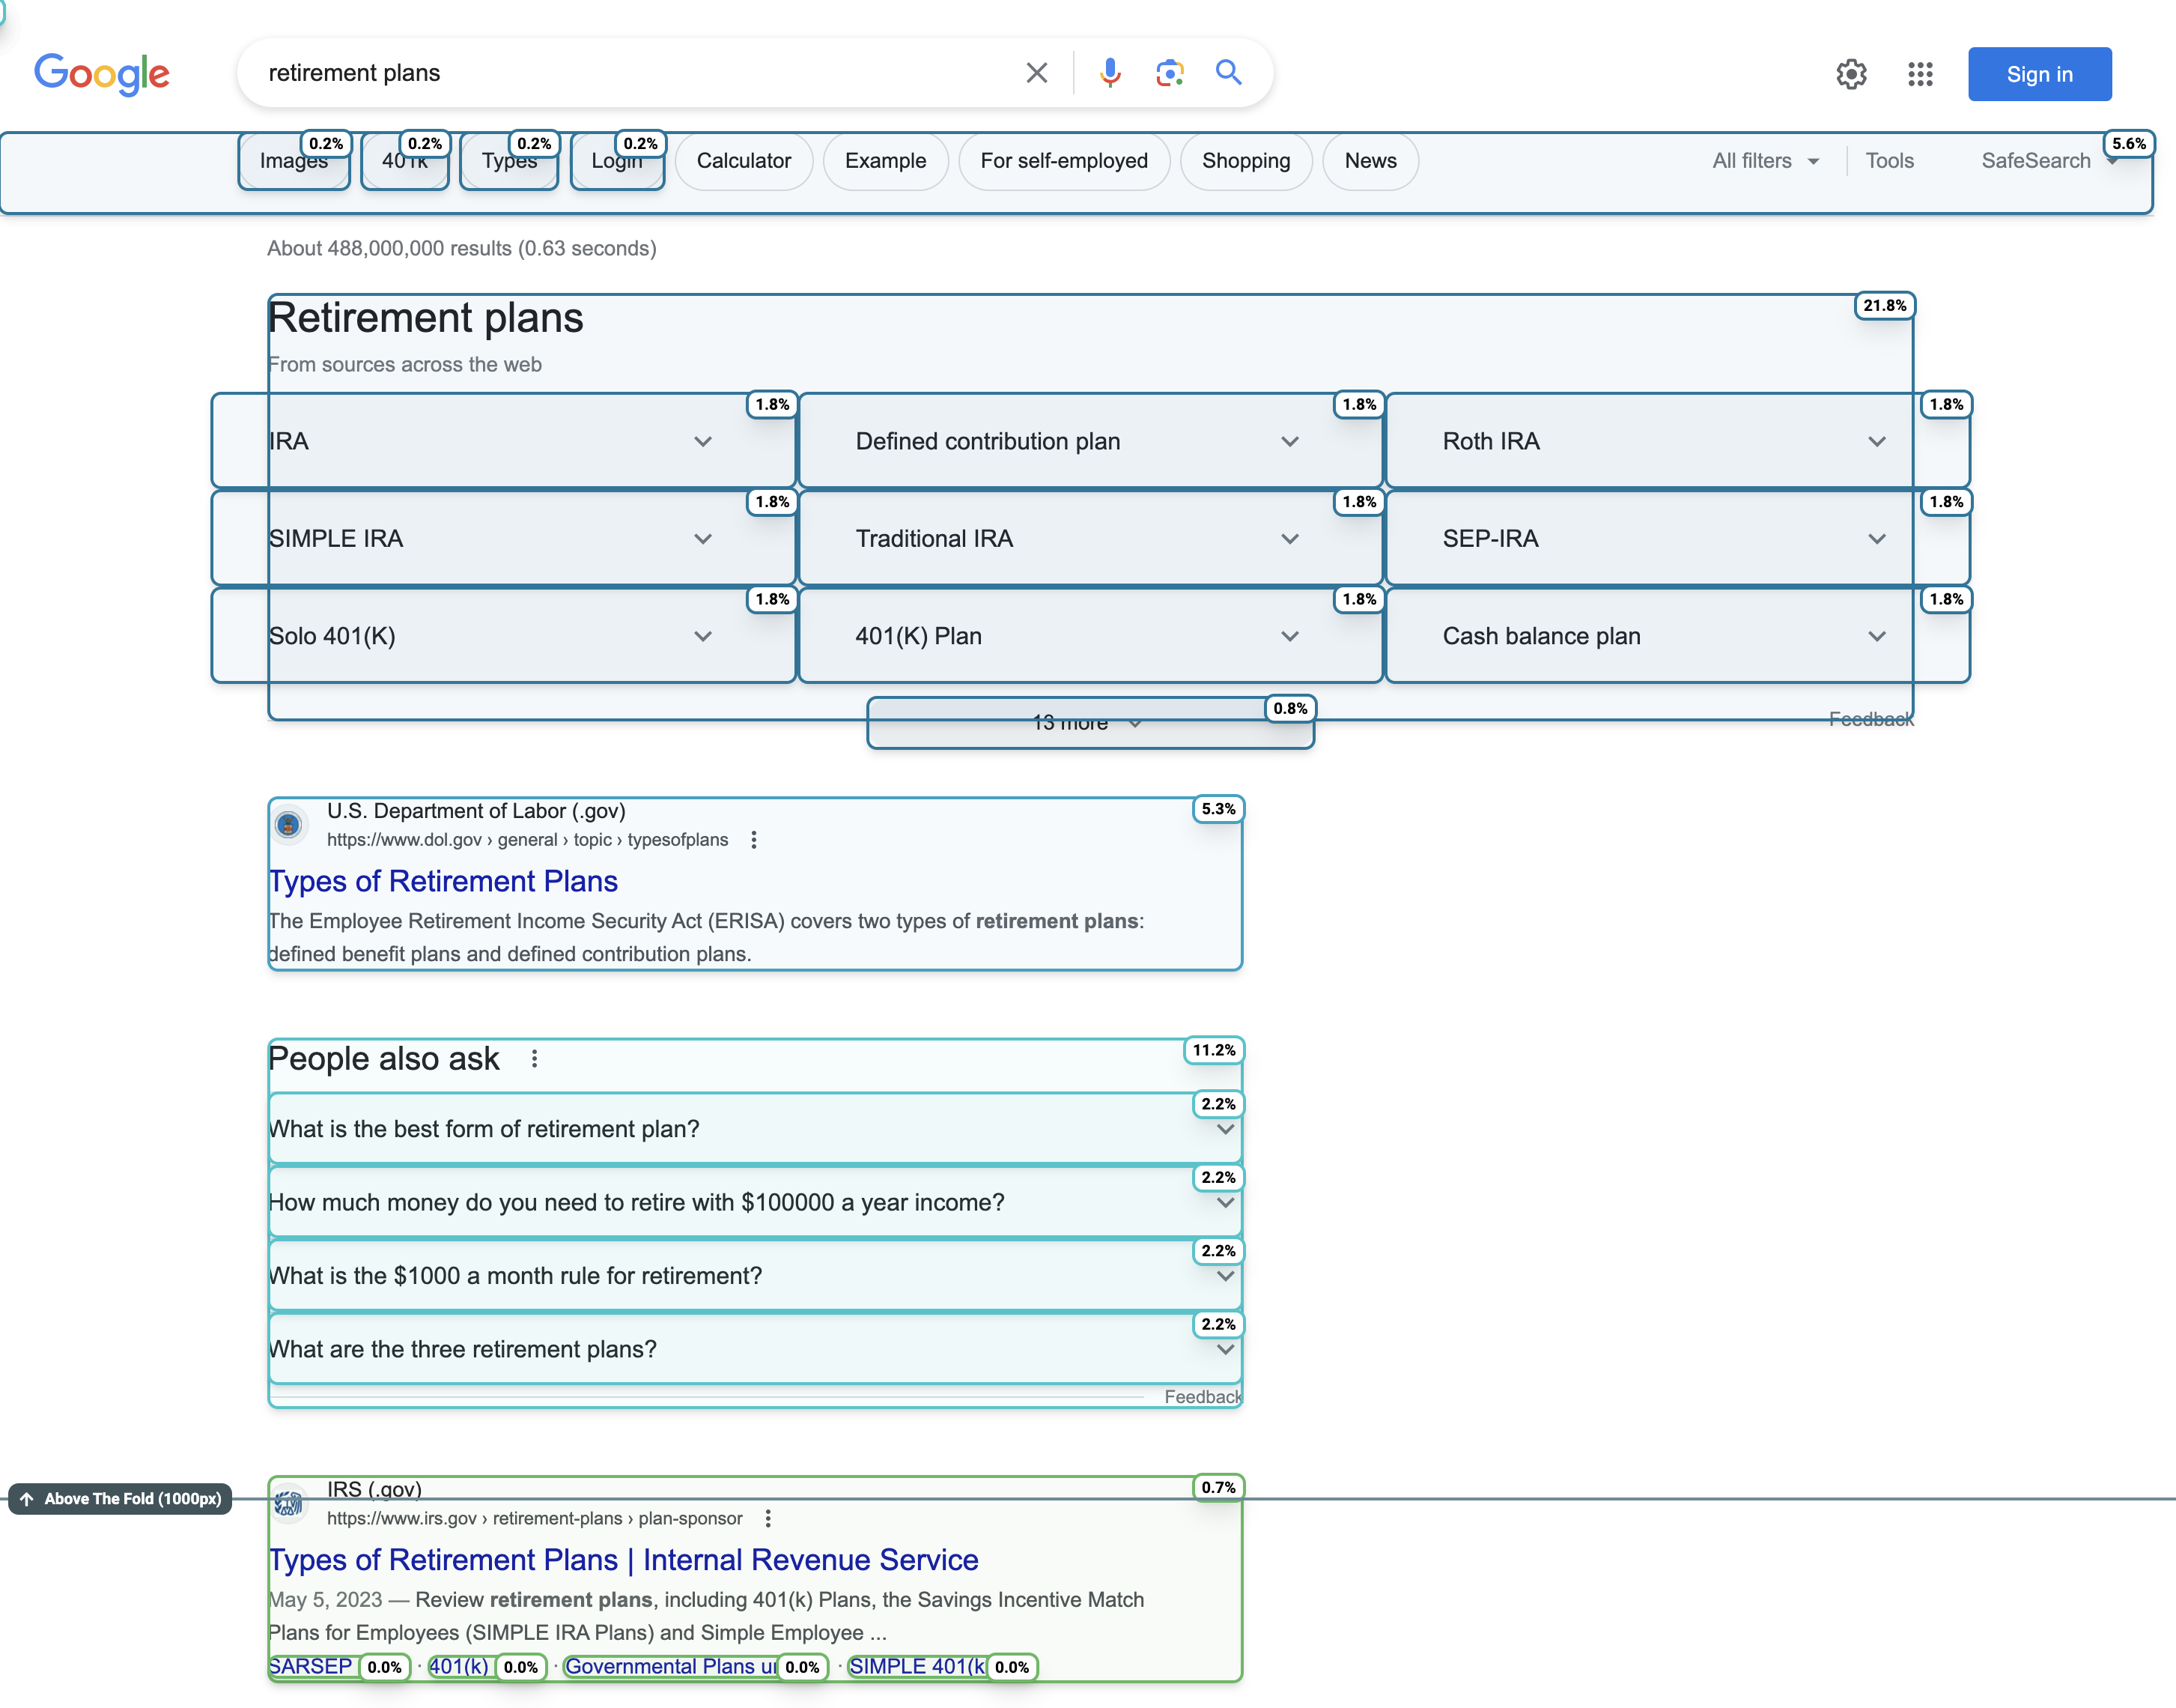
Task: Open the Types of Retirement Plans dol.gov link
Action: pos(443,881)
